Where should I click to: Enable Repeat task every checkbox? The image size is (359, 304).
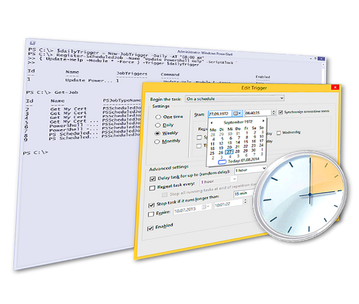pyautogui.click(x=152, y=188)
